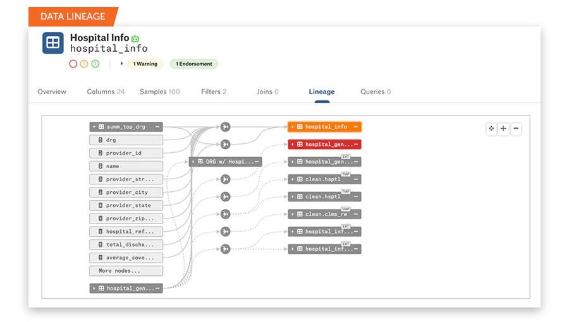Collapse the summ_top_drg column list

tap(94, 127)
